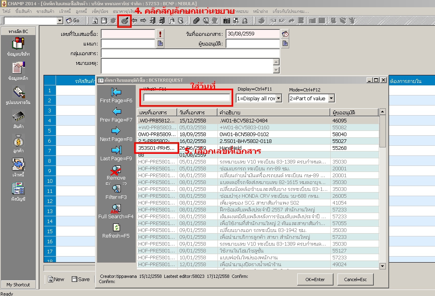Click the dialog list scroll up arrow
Screen dimensions: 435x296
coord(382,112)
